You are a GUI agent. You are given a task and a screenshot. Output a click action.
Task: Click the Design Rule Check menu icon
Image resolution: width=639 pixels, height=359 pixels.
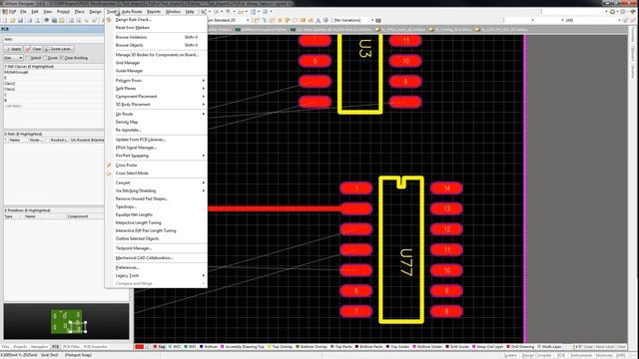[109, 19]
